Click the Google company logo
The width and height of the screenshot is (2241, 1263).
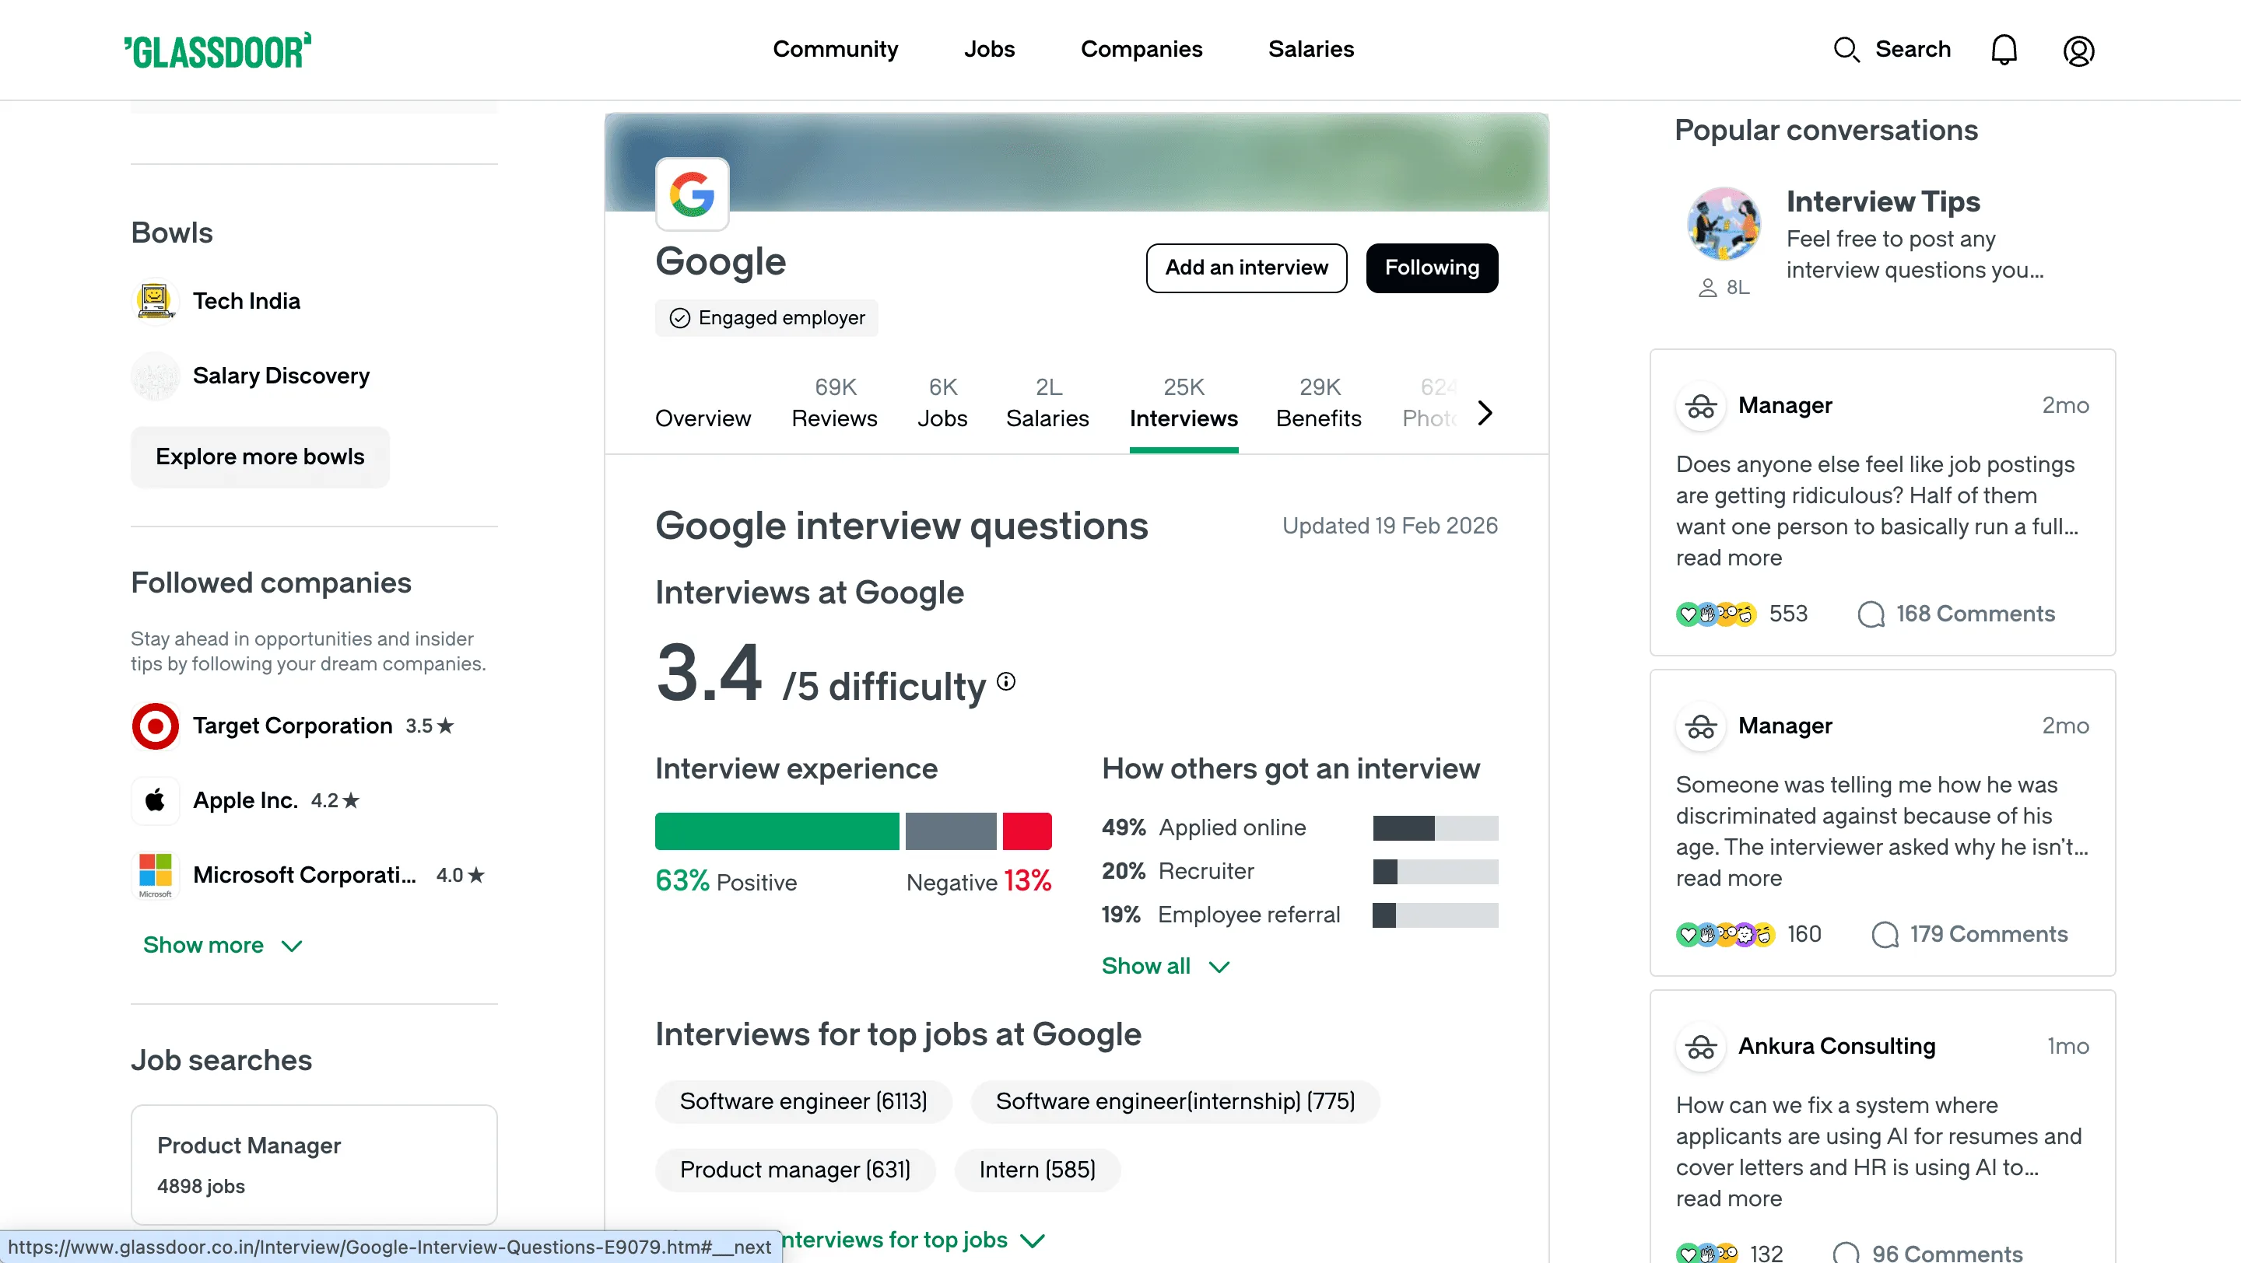[692, 194]
